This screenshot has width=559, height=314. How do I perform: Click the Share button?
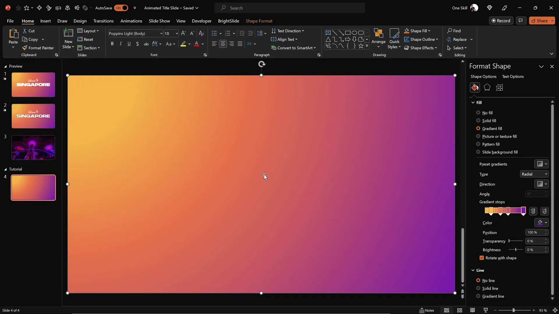(539, 20)
